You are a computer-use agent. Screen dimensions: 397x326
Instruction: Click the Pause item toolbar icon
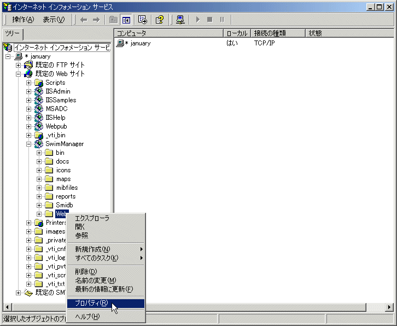point(222,20)
